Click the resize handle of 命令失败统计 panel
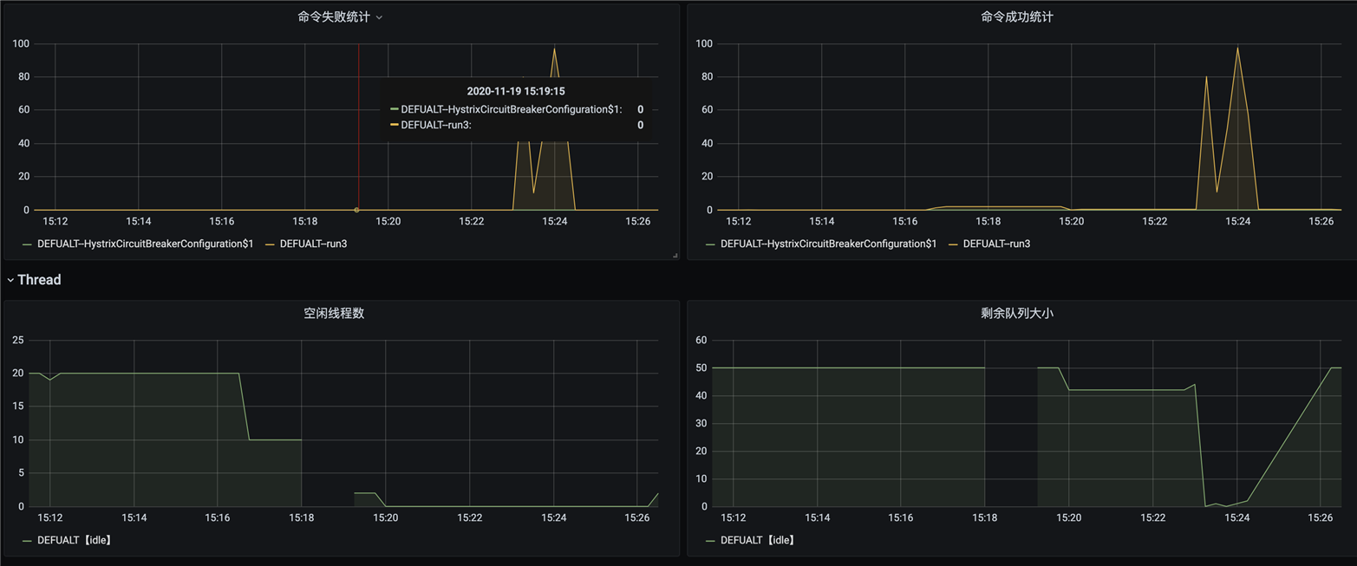The width and height of the screenshot is (1357, 566). click(x=675, y=255)
